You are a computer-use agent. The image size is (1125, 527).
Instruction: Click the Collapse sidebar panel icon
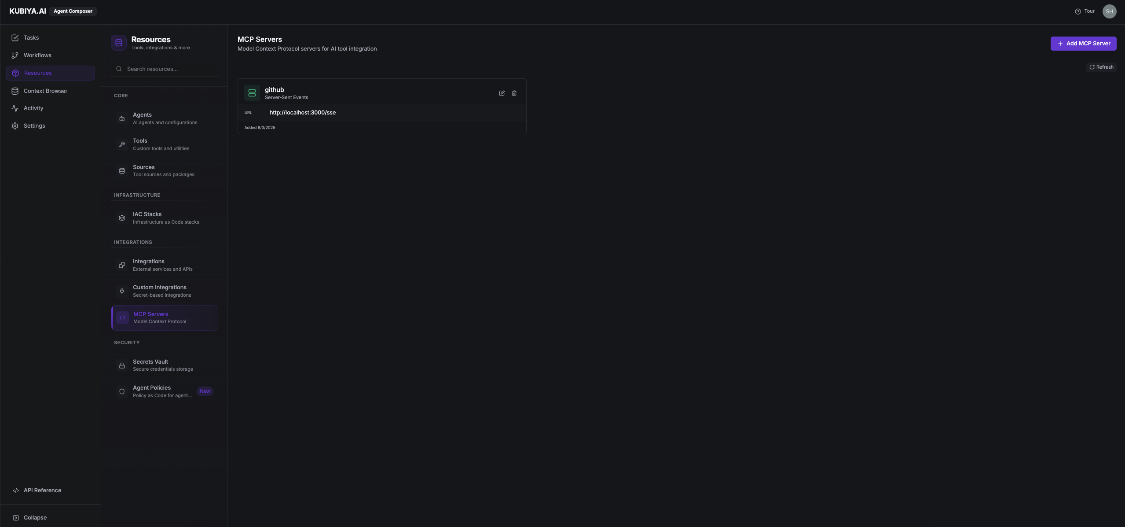point(16,518)
